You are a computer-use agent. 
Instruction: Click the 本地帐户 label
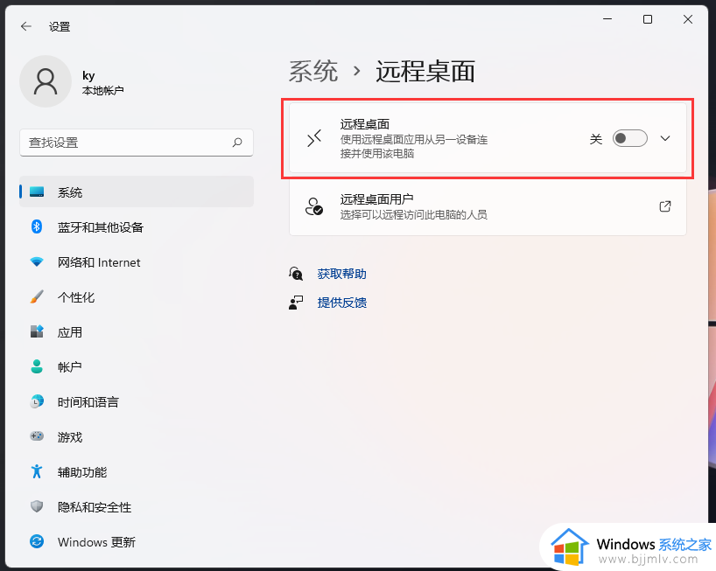pyautogui.click(x=102, y=90)
